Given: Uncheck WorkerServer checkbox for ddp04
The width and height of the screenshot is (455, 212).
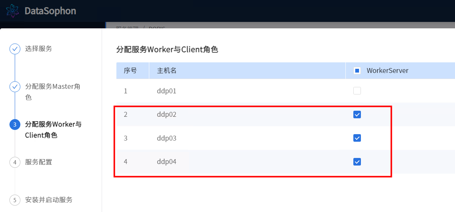Looking at the screenshot, I should [x=357, y=162].
